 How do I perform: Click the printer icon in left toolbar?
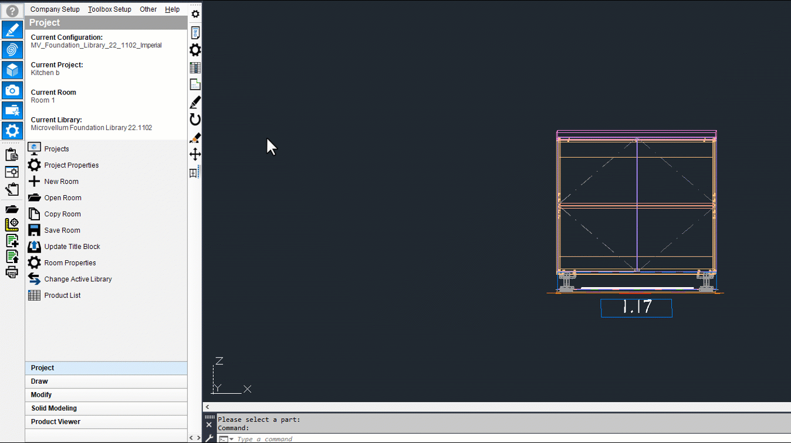12,272
